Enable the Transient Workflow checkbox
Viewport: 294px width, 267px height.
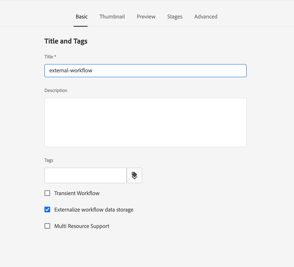[x=47, y=193]
